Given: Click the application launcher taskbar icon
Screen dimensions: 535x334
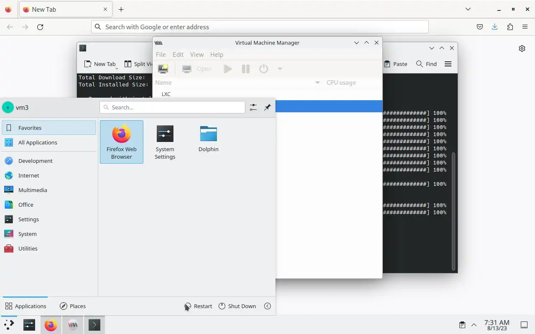Looking at the screenshot, I should point(8,325).
